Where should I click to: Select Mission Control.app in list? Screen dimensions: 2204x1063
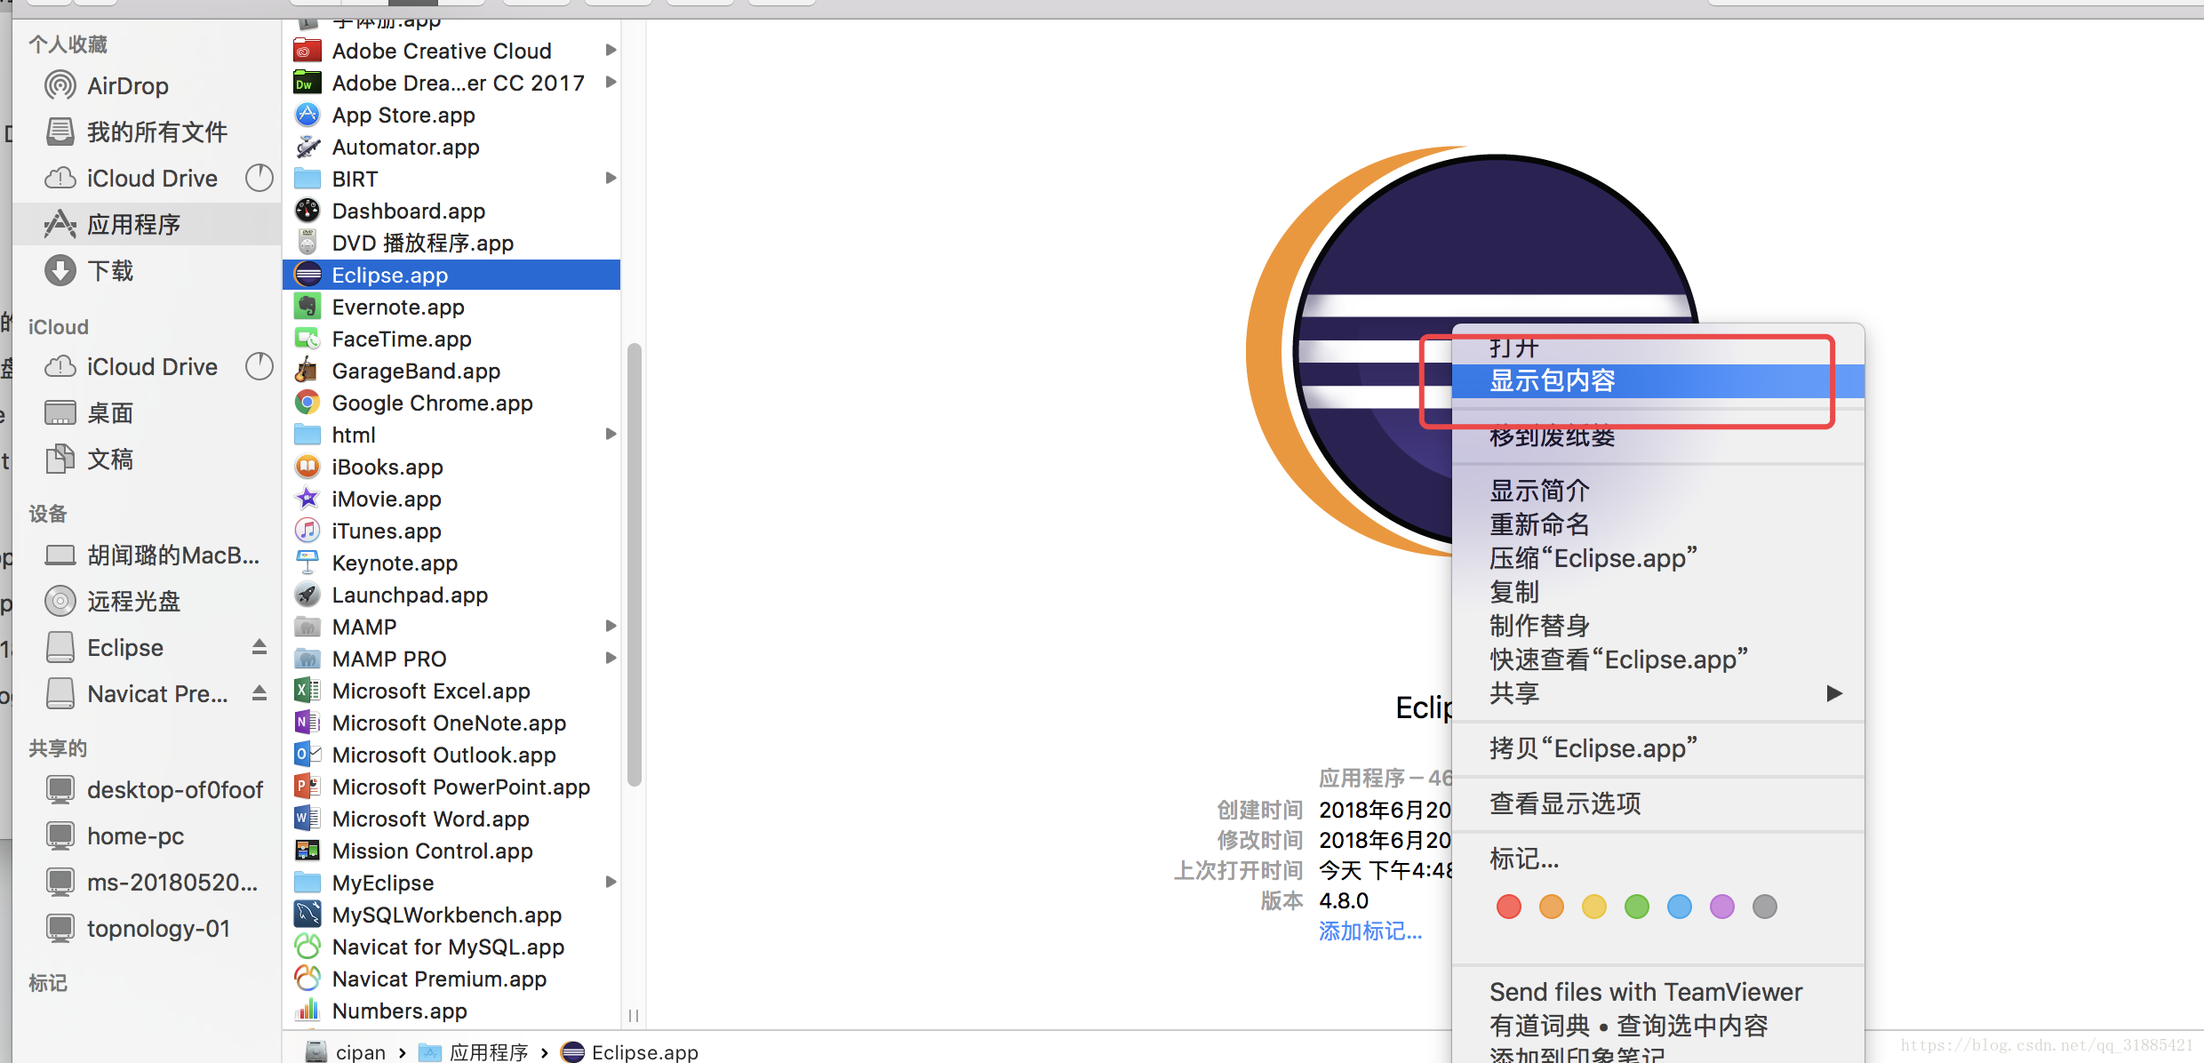tap(451, 851)
